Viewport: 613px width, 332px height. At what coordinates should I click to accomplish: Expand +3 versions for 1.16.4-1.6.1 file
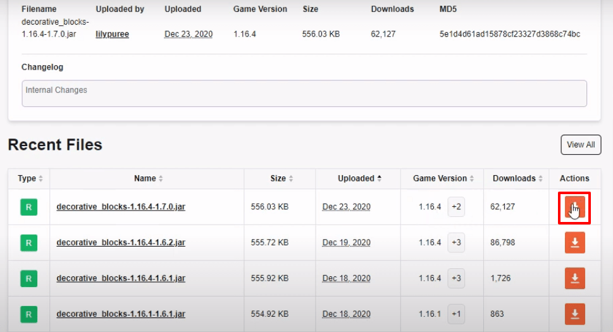(x=456, y=278)
